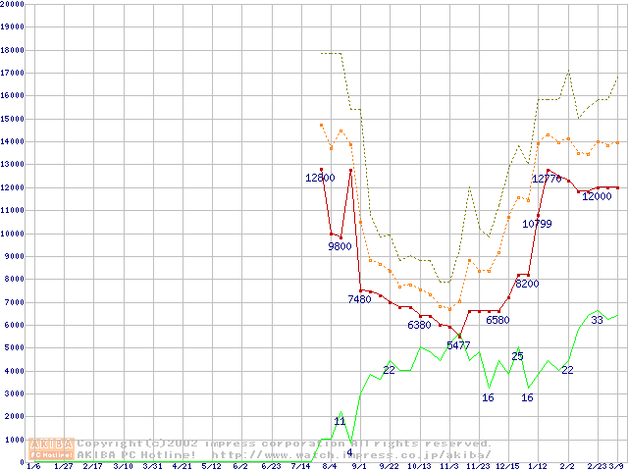This screenshot has height=471, width=628.
Task: Click the green series label 25
Action: pos(517,356)
